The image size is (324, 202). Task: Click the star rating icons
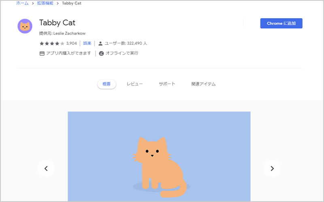52,44
